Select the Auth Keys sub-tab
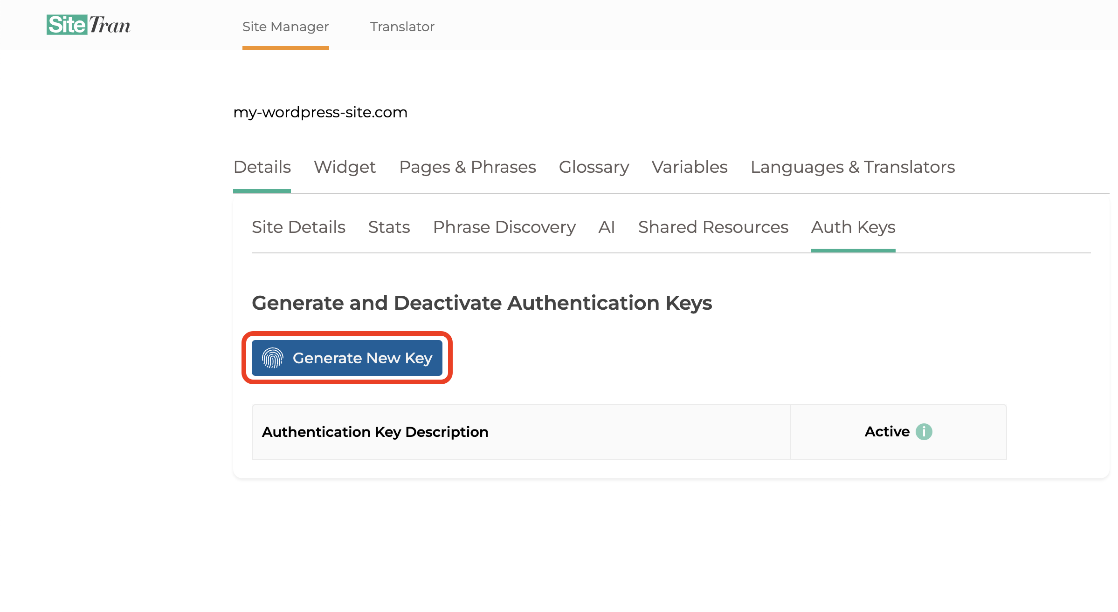Viewport: 1118px width, 612px height. pos(853,227)
